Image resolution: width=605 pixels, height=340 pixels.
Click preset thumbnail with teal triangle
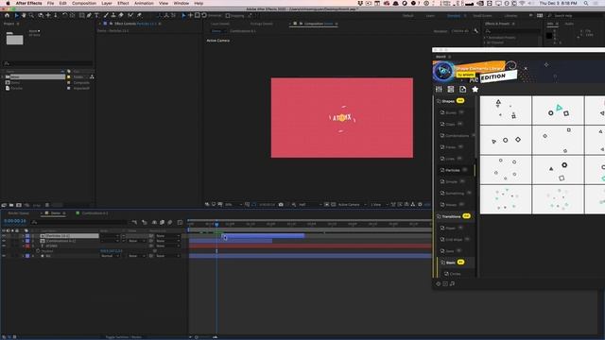[x=558, y=110]
